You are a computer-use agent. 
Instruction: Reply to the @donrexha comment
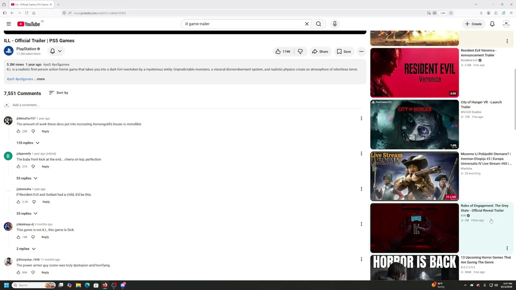click(46, 202)
